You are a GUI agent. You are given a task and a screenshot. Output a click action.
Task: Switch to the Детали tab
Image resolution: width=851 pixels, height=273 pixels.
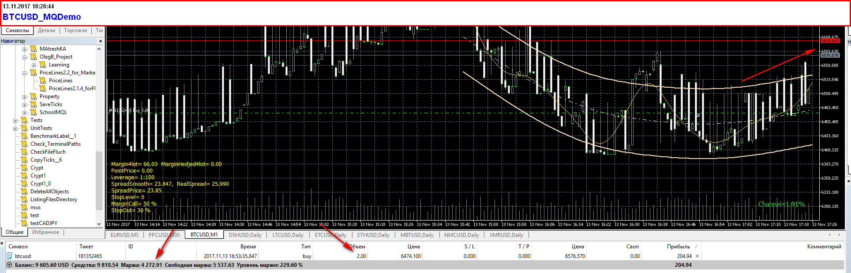click(46, 30)
